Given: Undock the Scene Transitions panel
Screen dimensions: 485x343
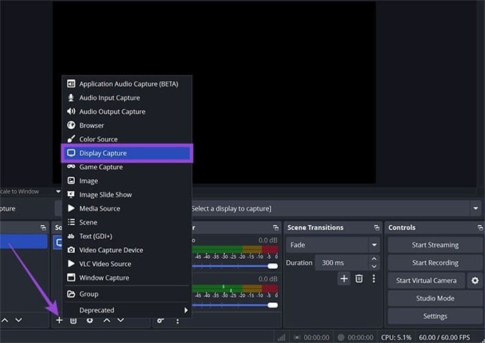Looking at the screenshot, I should (x=376, y=227).
